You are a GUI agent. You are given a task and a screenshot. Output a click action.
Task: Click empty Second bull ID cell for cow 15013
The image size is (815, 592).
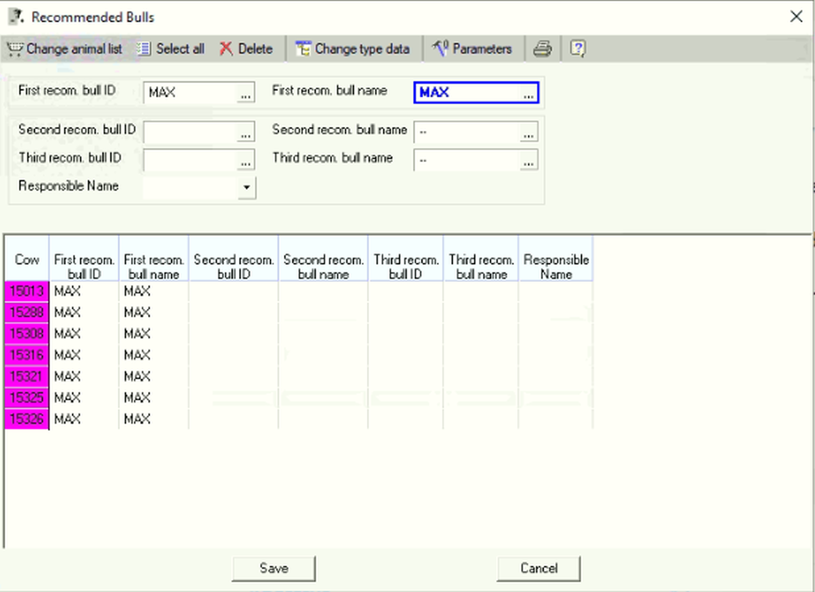pyautogui.click(x=234, y=291)
